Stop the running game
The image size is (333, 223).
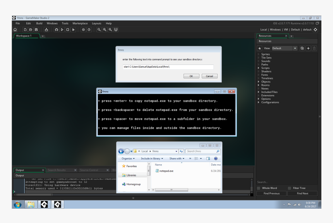point(67,30)
